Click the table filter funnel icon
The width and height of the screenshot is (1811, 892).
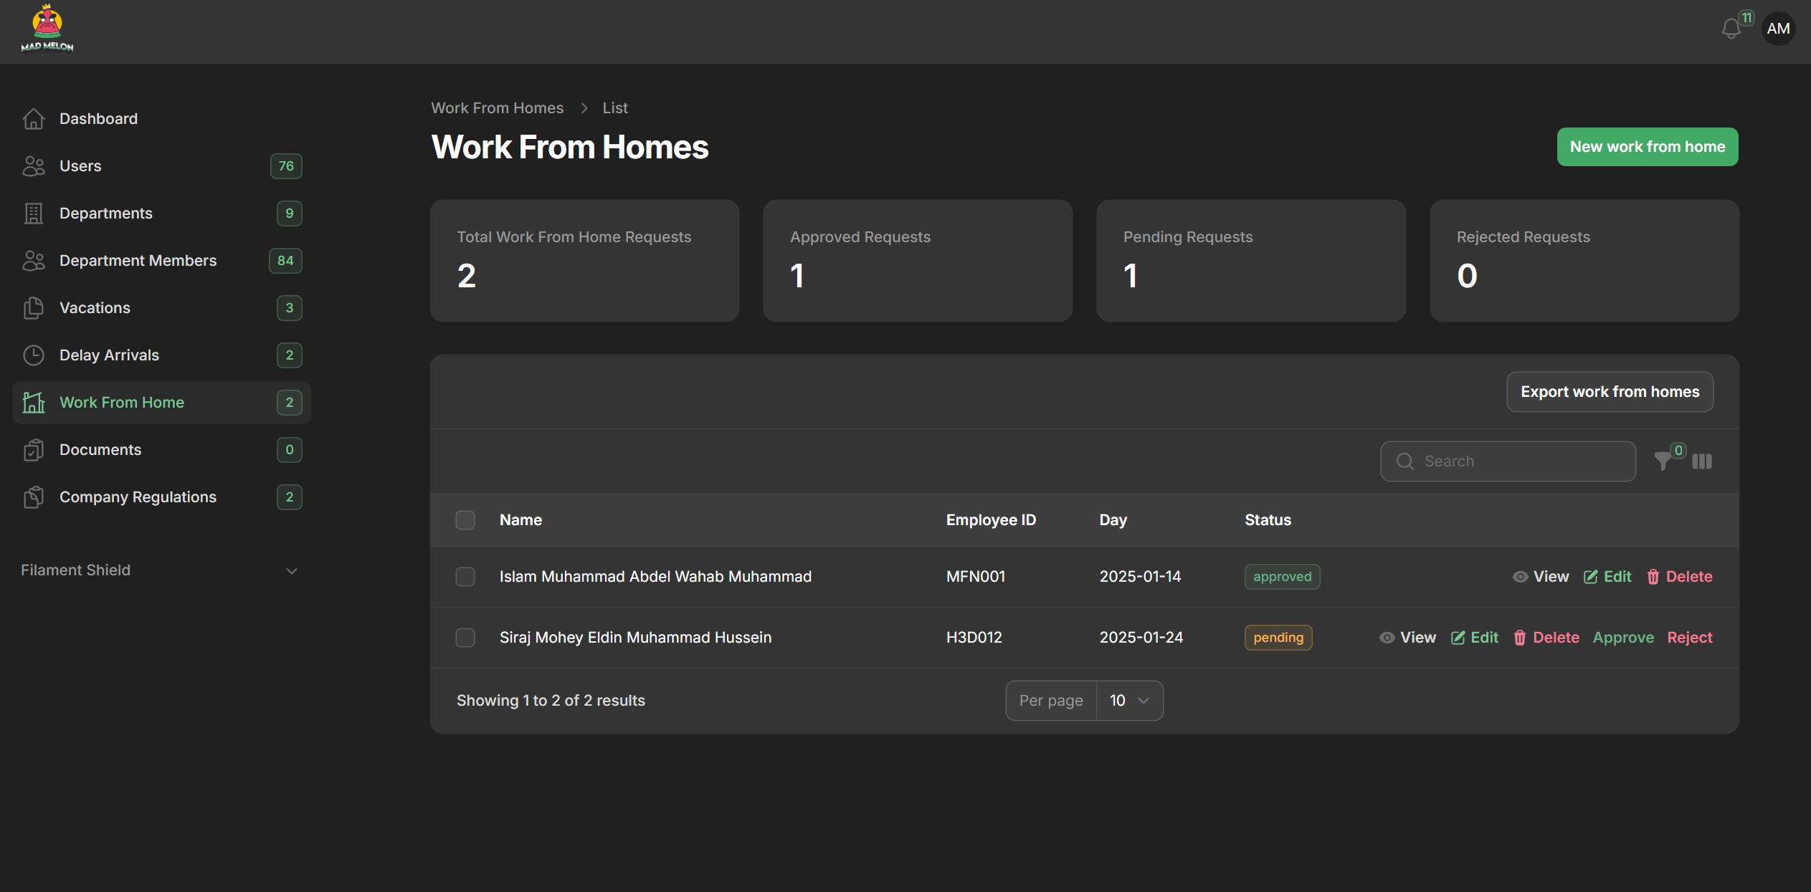tap(1663, 461)
